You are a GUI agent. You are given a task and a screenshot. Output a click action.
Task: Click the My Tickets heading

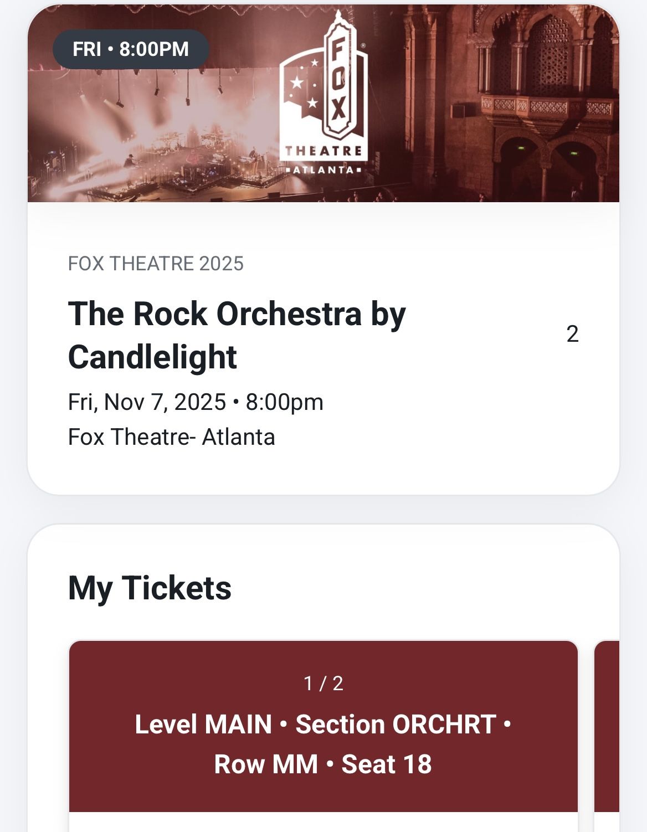[150, 588]
